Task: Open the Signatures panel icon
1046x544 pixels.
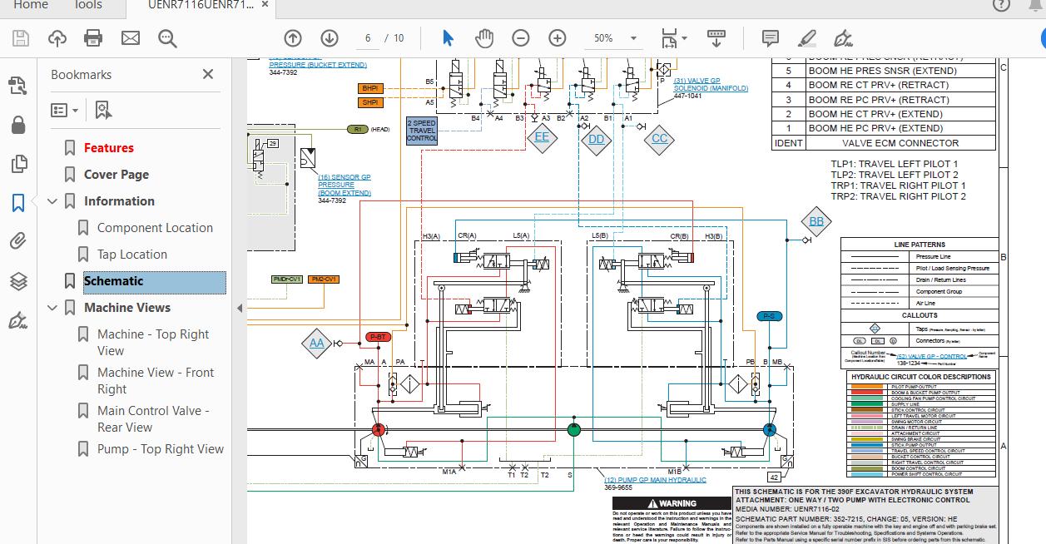Action: 17,320
